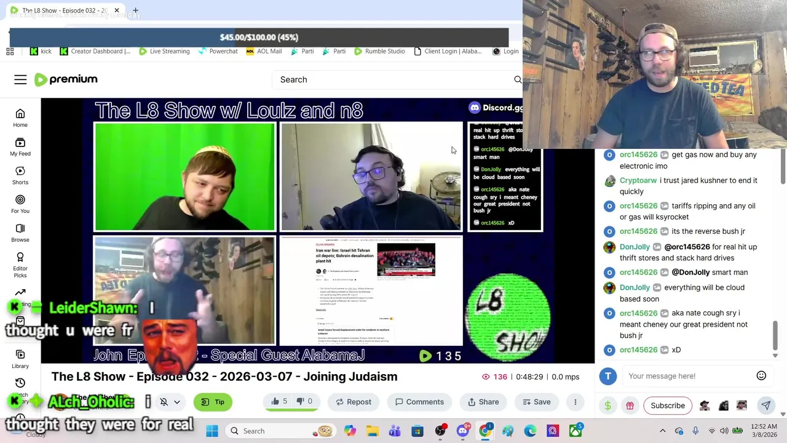Go to Home in sidebar

tap(20, 117)
